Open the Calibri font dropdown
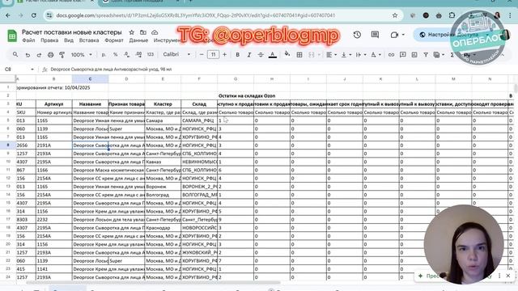This screenshot has height=291, width=518. [176, 54]
